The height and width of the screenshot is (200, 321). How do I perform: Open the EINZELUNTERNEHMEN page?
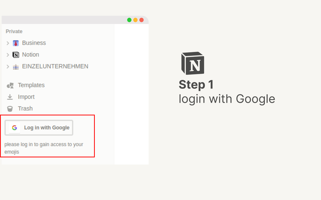(x=55, y=66)
